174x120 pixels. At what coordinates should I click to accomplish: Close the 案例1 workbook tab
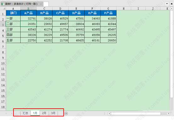coord(41,4)
